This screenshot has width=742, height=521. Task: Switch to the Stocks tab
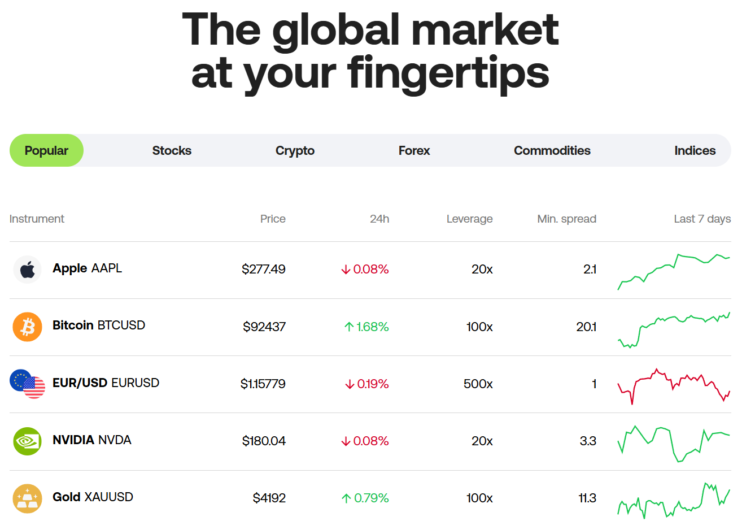tap(172, 150)
